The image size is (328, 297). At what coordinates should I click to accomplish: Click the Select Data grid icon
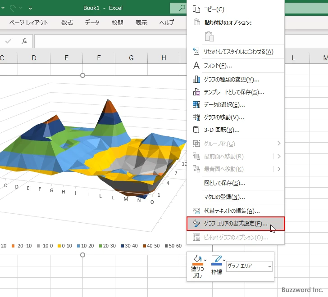pyautogui.click(x=196, y=104)
